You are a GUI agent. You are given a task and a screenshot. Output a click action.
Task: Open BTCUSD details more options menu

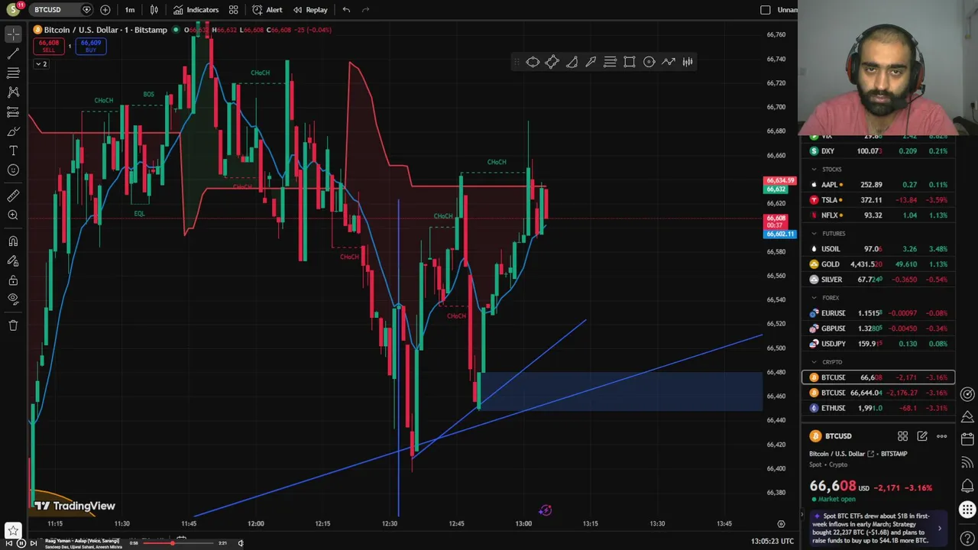click(x=942, y=436)
